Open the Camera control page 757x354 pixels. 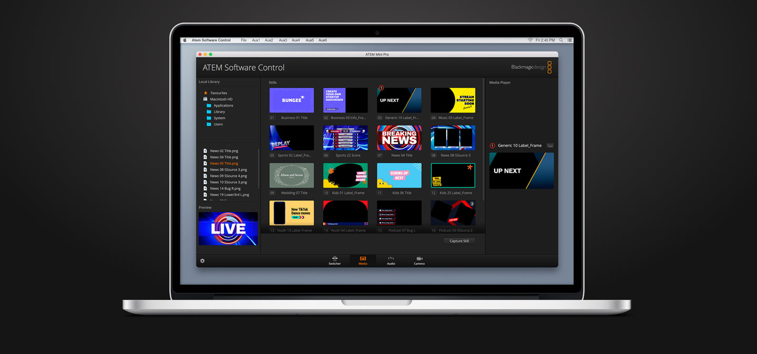419,260
